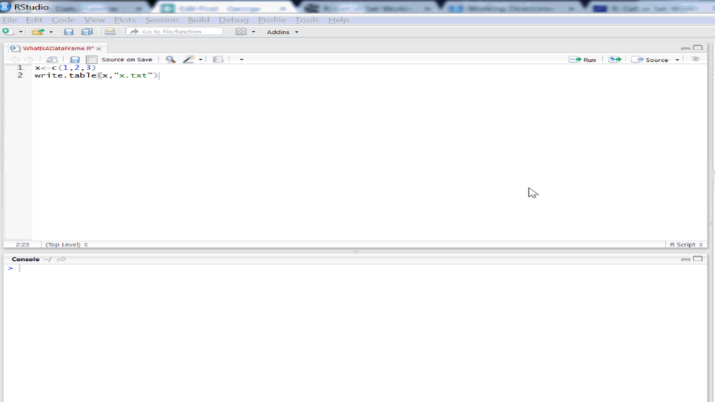The image size is (715, 402).
Task: Focus the Go to file/function box
Action: point(174,32)
